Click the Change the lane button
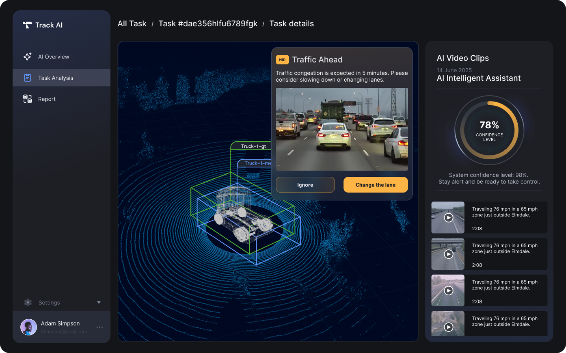 click(375, 185)
